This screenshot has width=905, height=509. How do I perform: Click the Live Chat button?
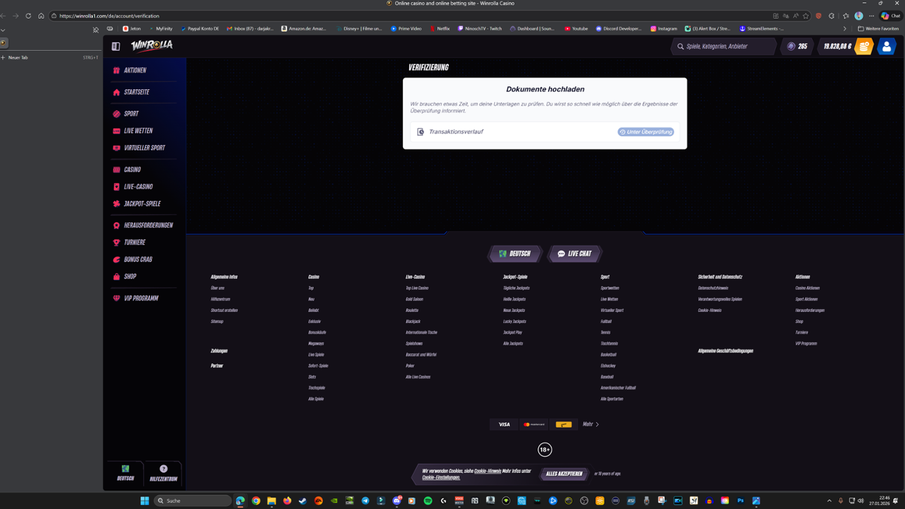pyautogui.click(x=574, y=254)
